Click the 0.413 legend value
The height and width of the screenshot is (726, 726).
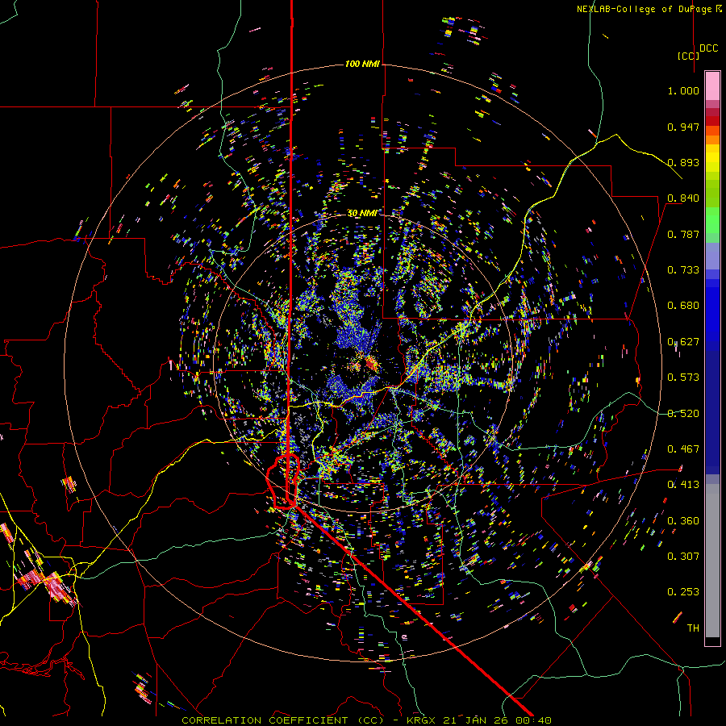tap(683, 485)
